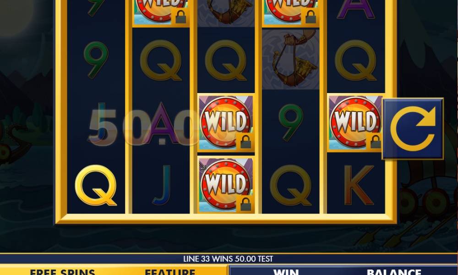Click the blue J at bottom of second reel

[162, 185]
